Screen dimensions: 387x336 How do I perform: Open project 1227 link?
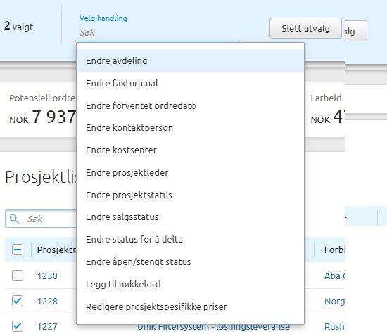coord(47,326)
